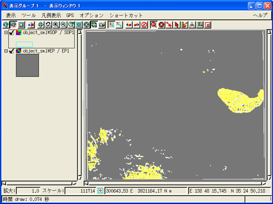Viewport: 273px width, 204px height.
Task: Uncheck visibility of object_sml¥EP / EP1 layer
Action: [x=11, y=51]
